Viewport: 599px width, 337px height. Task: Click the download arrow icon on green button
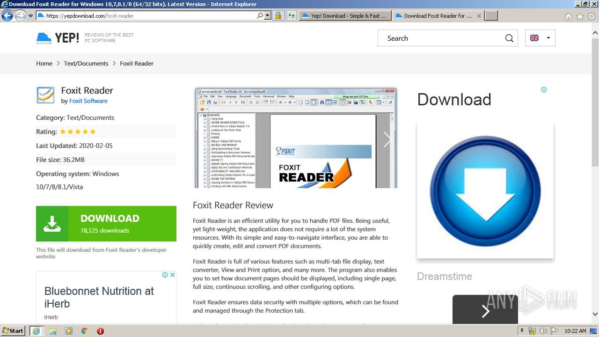(x=52, y=224)
